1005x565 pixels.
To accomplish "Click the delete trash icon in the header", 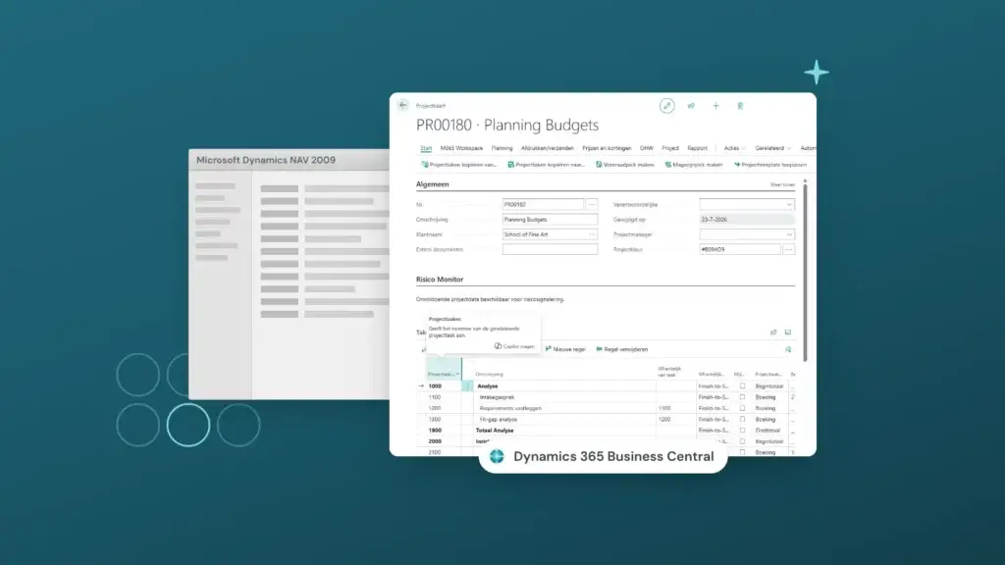I will click(740, 106).
